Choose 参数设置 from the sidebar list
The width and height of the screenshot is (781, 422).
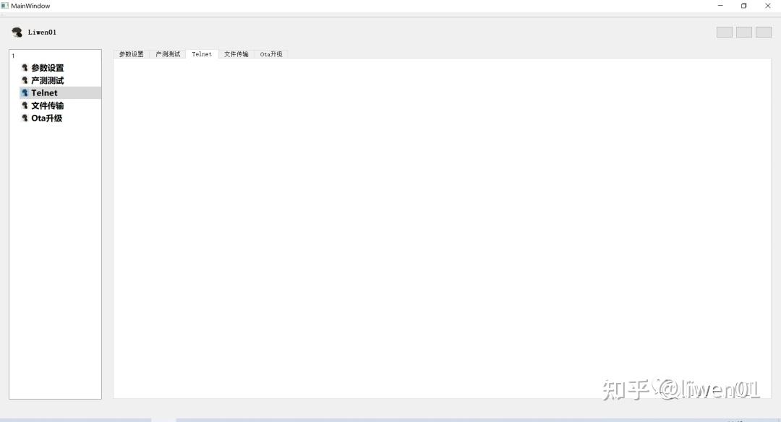pyautogui.click(x=47, y=67)
